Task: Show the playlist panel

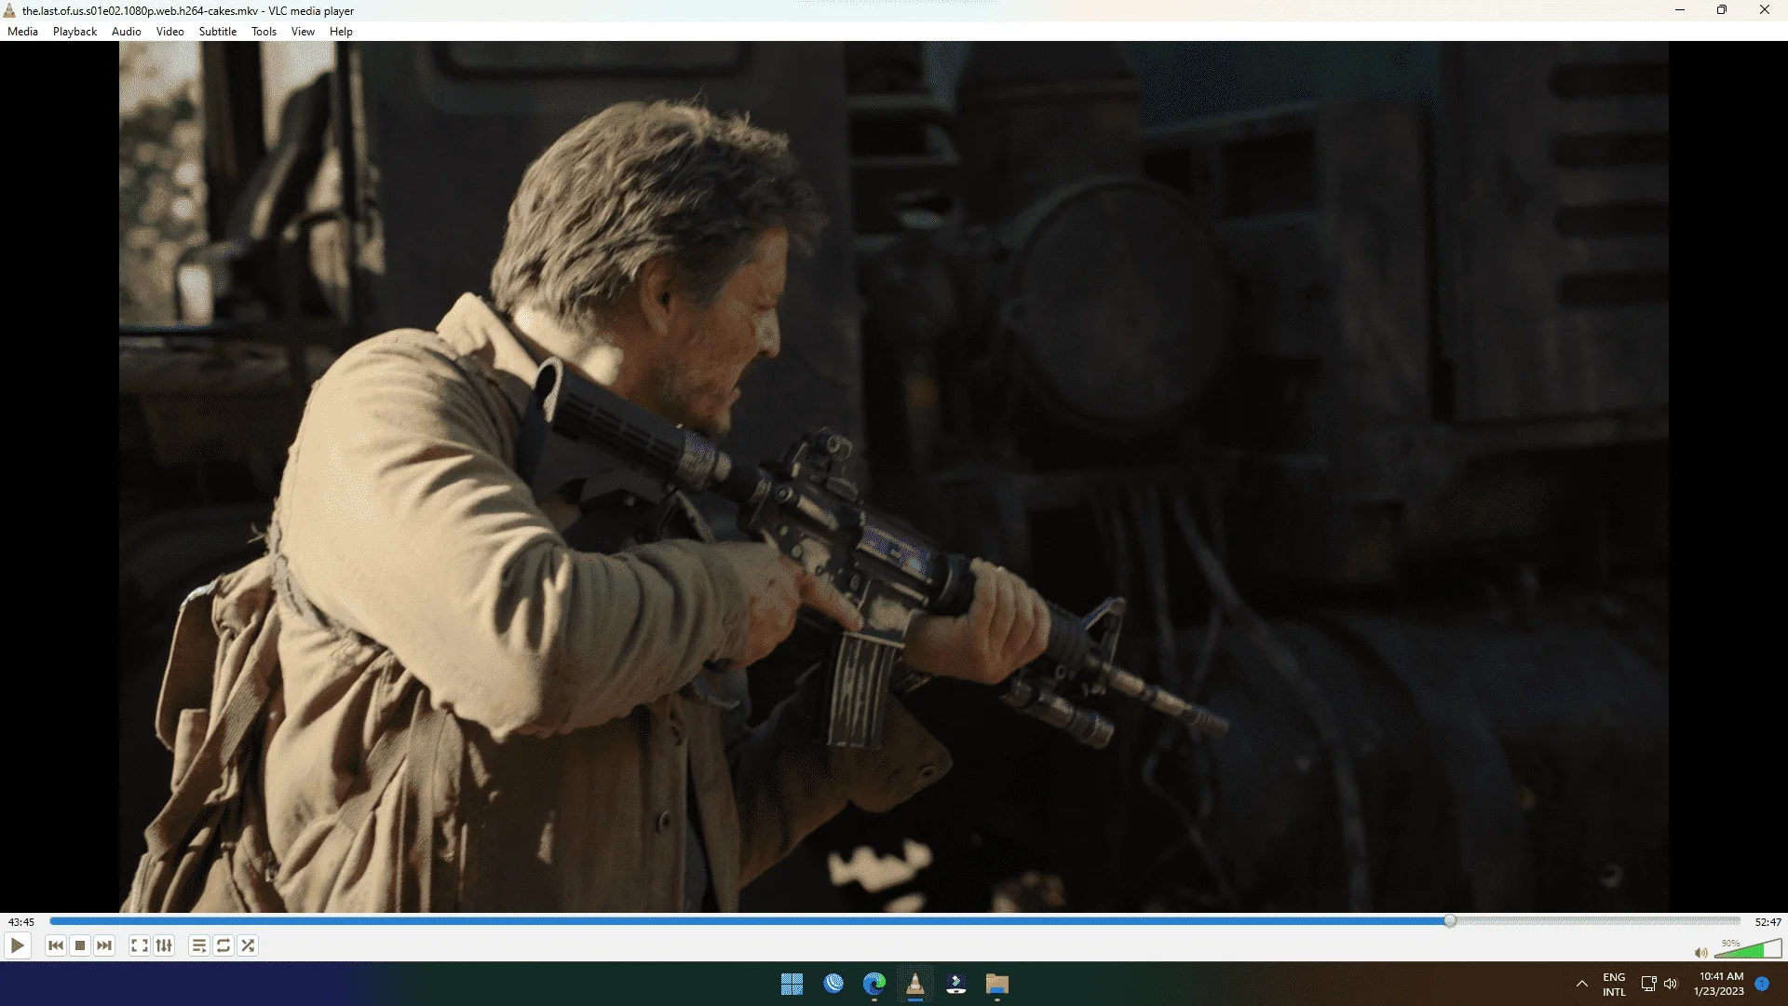Action: click(199, 945)
